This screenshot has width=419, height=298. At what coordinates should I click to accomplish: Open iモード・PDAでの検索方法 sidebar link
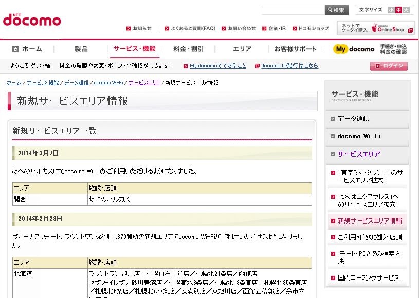[x=369, y=257]
